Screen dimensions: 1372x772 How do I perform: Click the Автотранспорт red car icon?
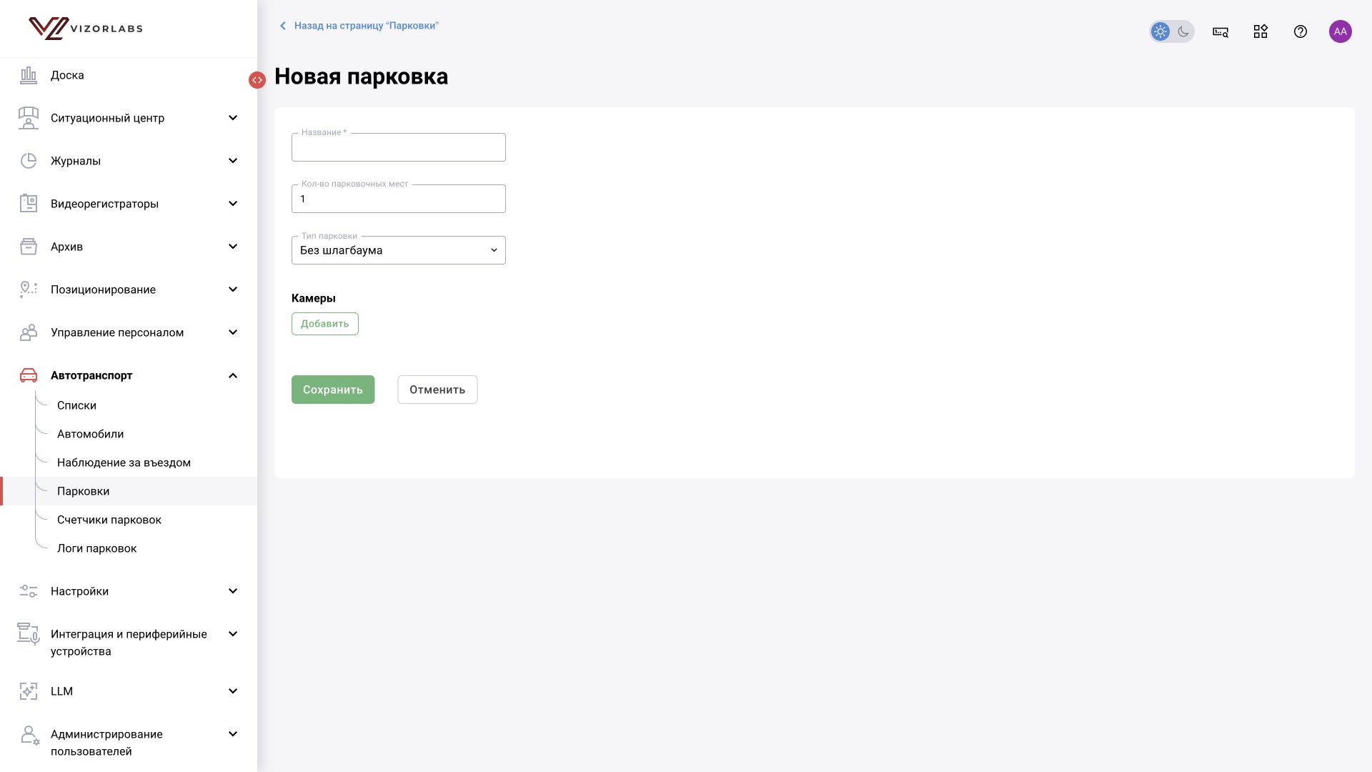click(29, 375)
